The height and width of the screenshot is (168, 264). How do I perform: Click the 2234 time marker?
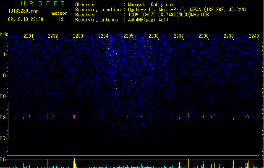103,36
